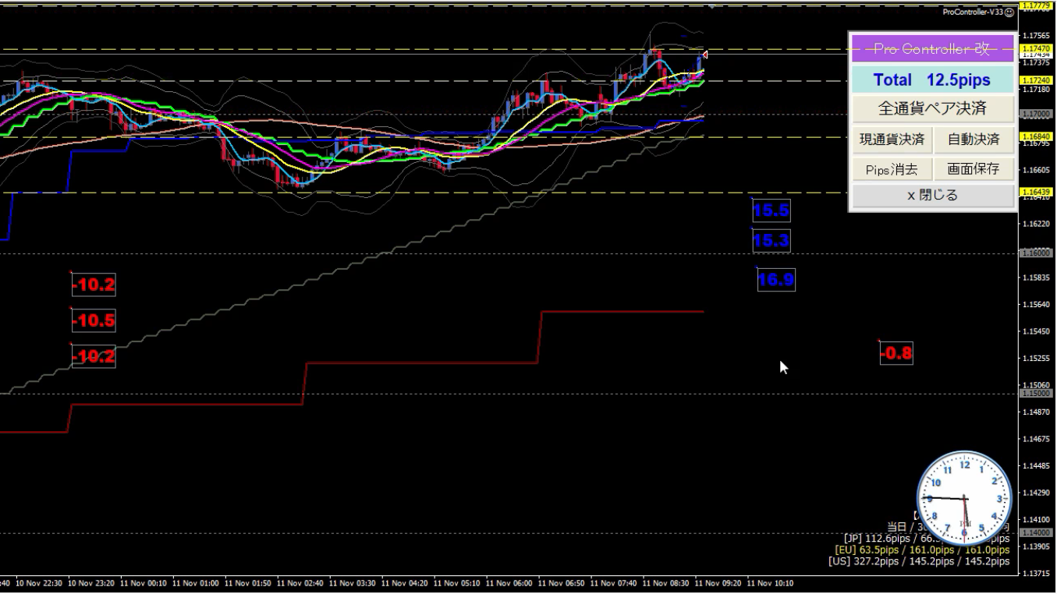The image size is (1057, 594).
Task: Click the gray 1.17000 level tag
Action: tap(1037, 114)
